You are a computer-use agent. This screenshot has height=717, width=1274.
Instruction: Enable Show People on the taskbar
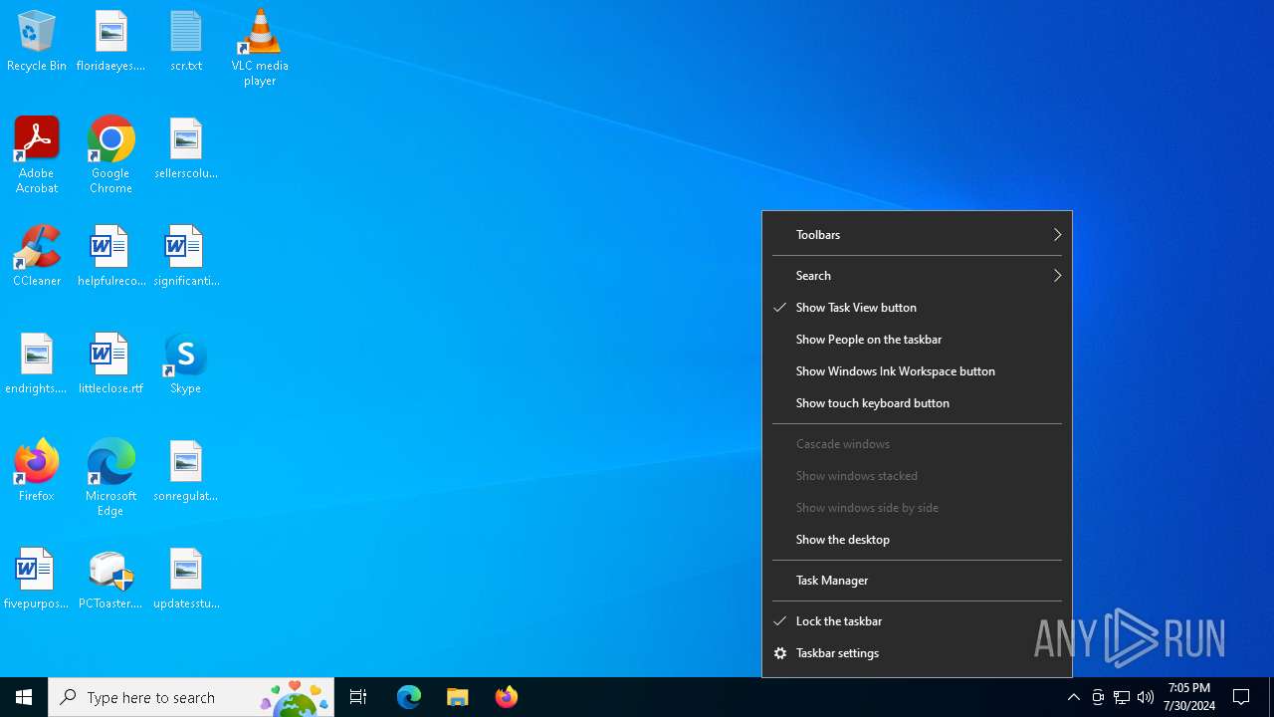pos(917,340)
